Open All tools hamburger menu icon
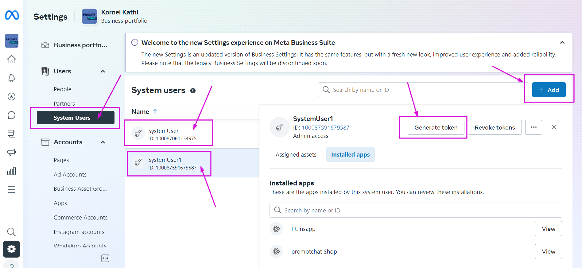Image resolution: width=582 pixels, height=268 pixels. click(11, 190)
